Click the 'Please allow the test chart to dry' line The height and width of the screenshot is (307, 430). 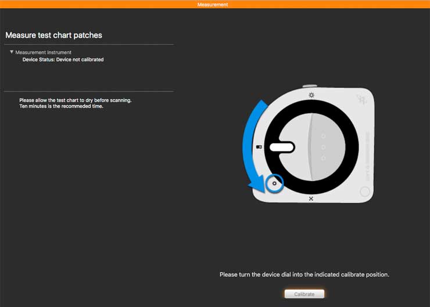76,100
